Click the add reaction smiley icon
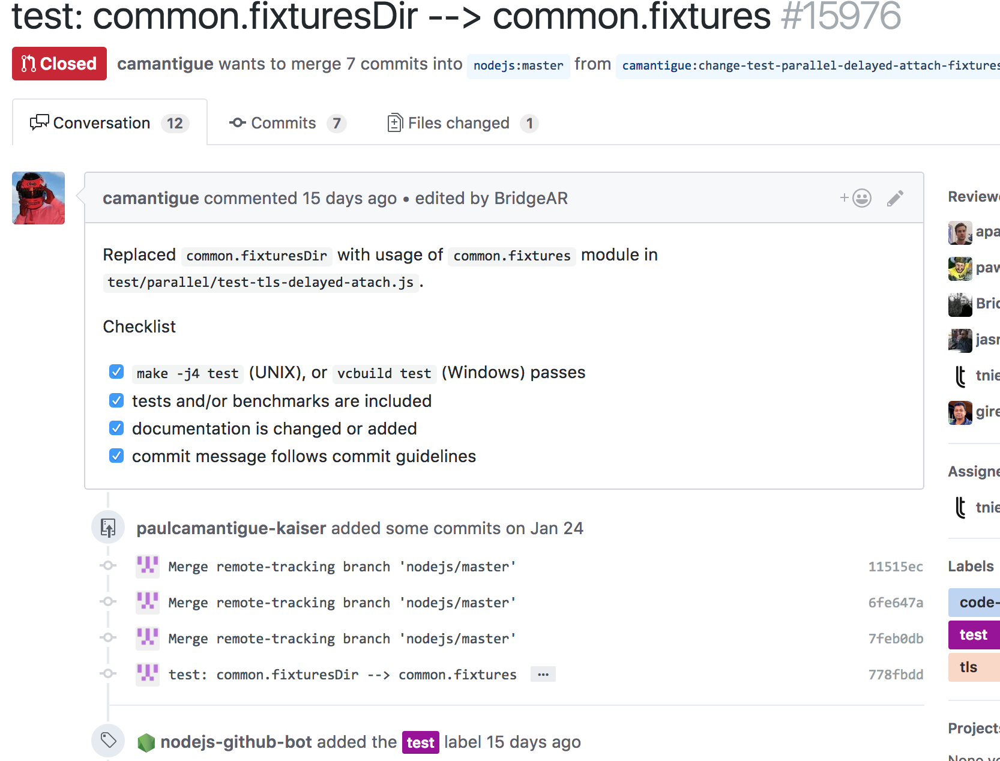This screenshot has height=761, width=1000. [856, 198]
